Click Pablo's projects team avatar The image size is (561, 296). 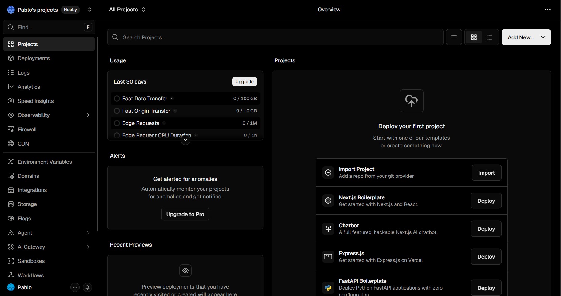coord(11,10)
